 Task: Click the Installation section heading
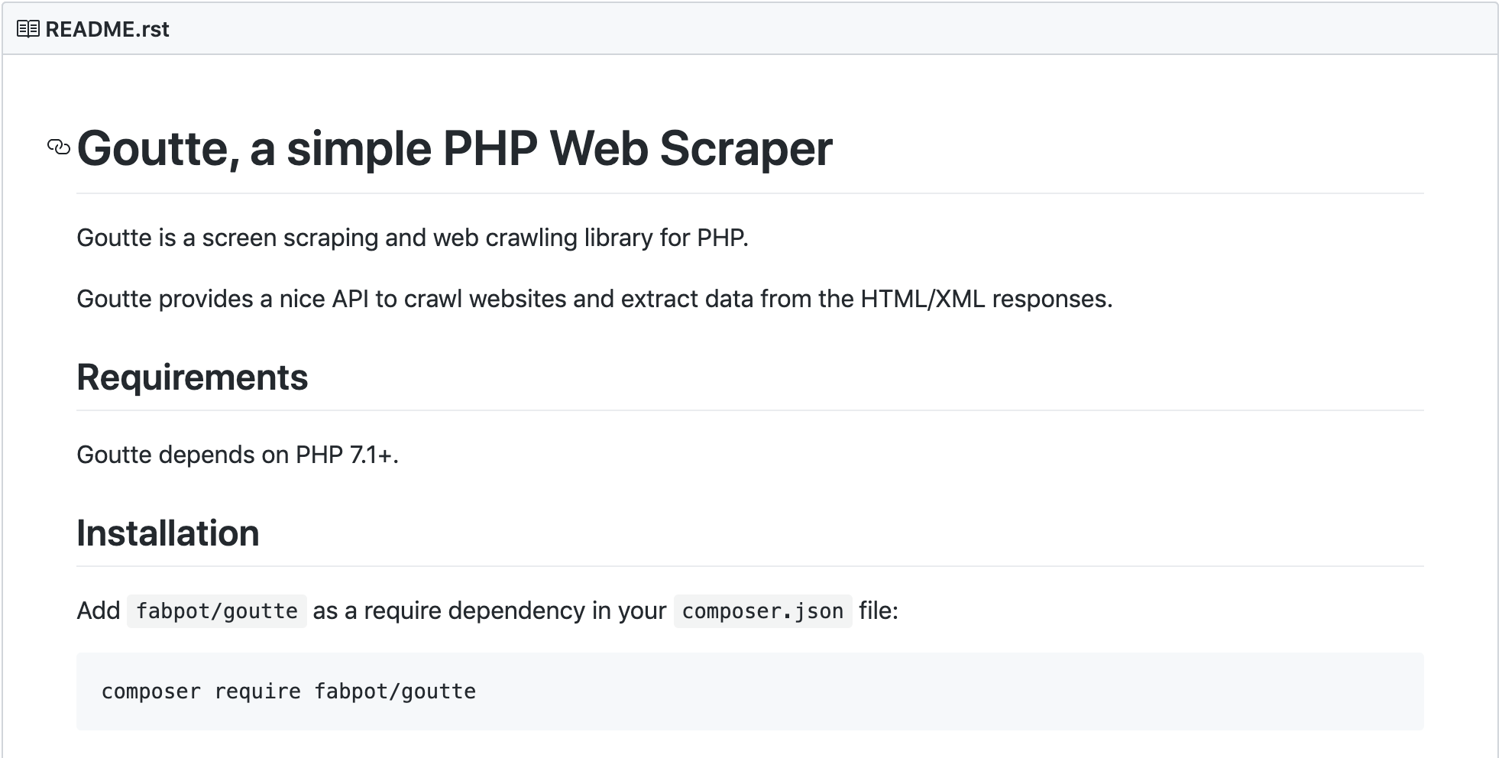click(167, 533)
